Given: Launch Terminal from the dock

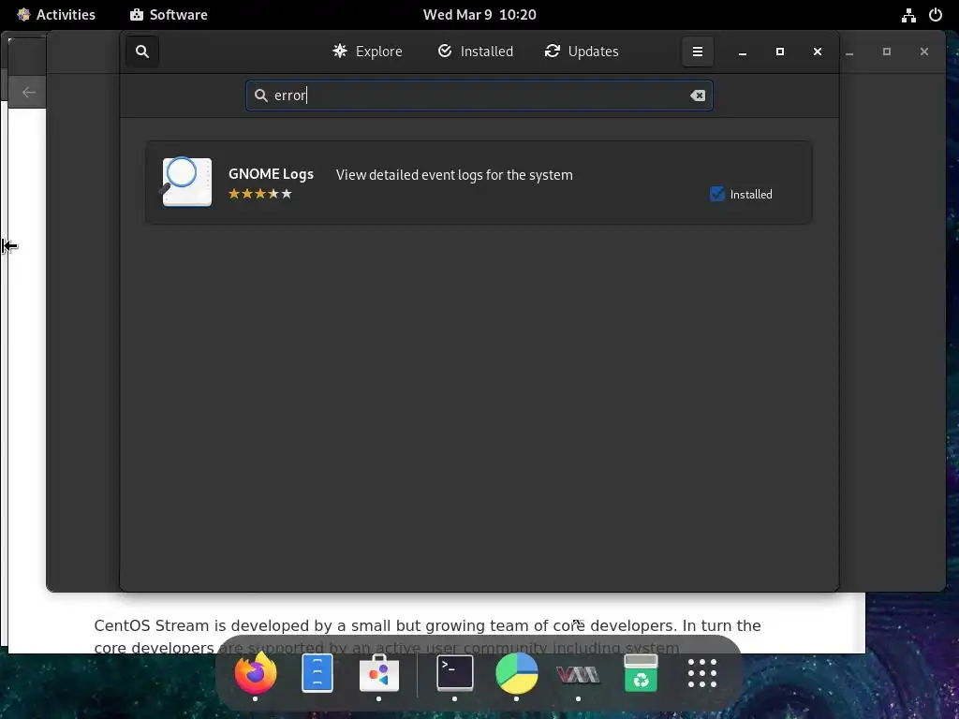Looking at the screenshot, I should pos(454,672).
